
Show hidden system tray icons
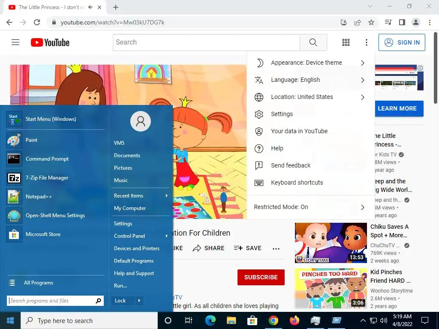coord(363,320)
